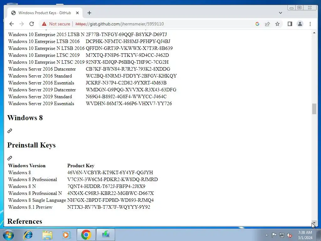This screenshot has width=321, height=241.
Task: Click the scrollbar up arrow
Action: (314, 33)
